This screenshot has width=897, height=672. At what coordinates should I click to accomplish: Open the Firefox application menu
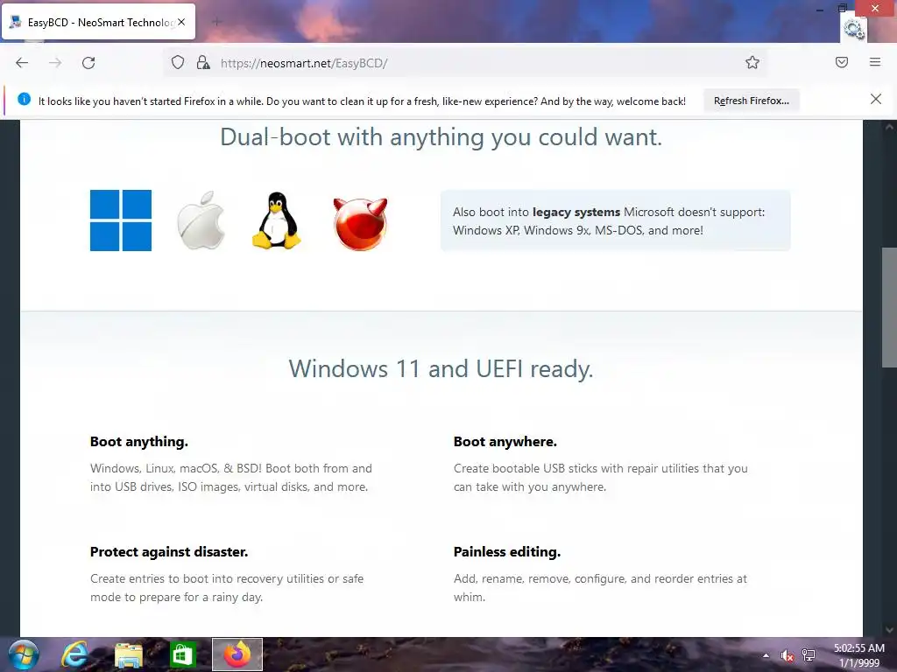pos(875,62)
